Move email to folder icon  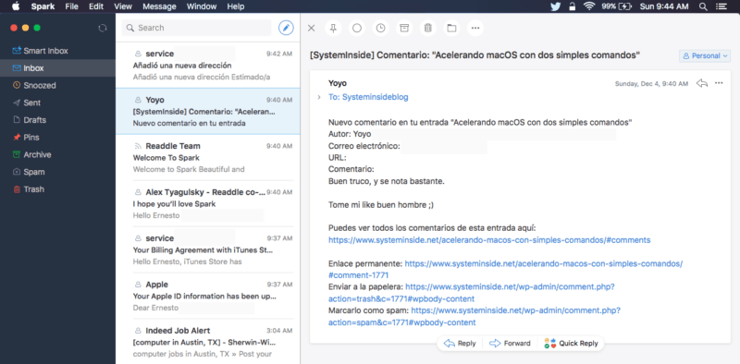point(451,29)
